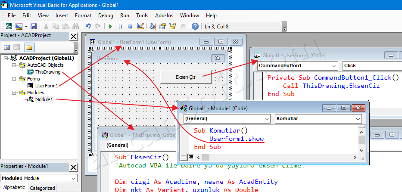The image size is (402, 192).
Task: Open the (General) dropdown in Module1 window
Action: pyautogui.click(x=267, y=119)
